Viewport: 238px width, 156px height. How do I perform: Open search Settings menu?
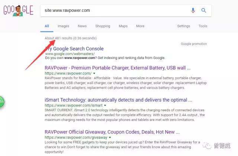tap(183, 26)
